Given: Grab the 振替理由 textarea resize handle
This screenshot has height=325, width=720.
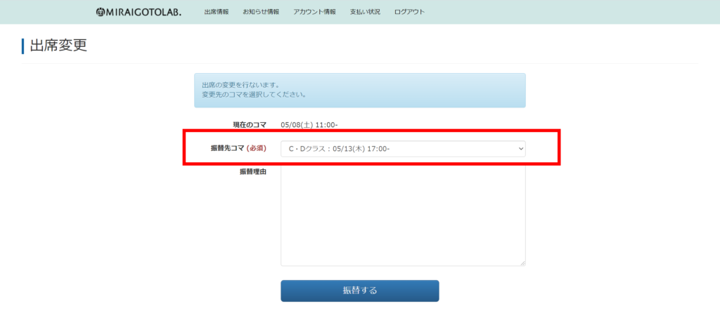Looking at the screenshot, I should [x=522, y=263].
